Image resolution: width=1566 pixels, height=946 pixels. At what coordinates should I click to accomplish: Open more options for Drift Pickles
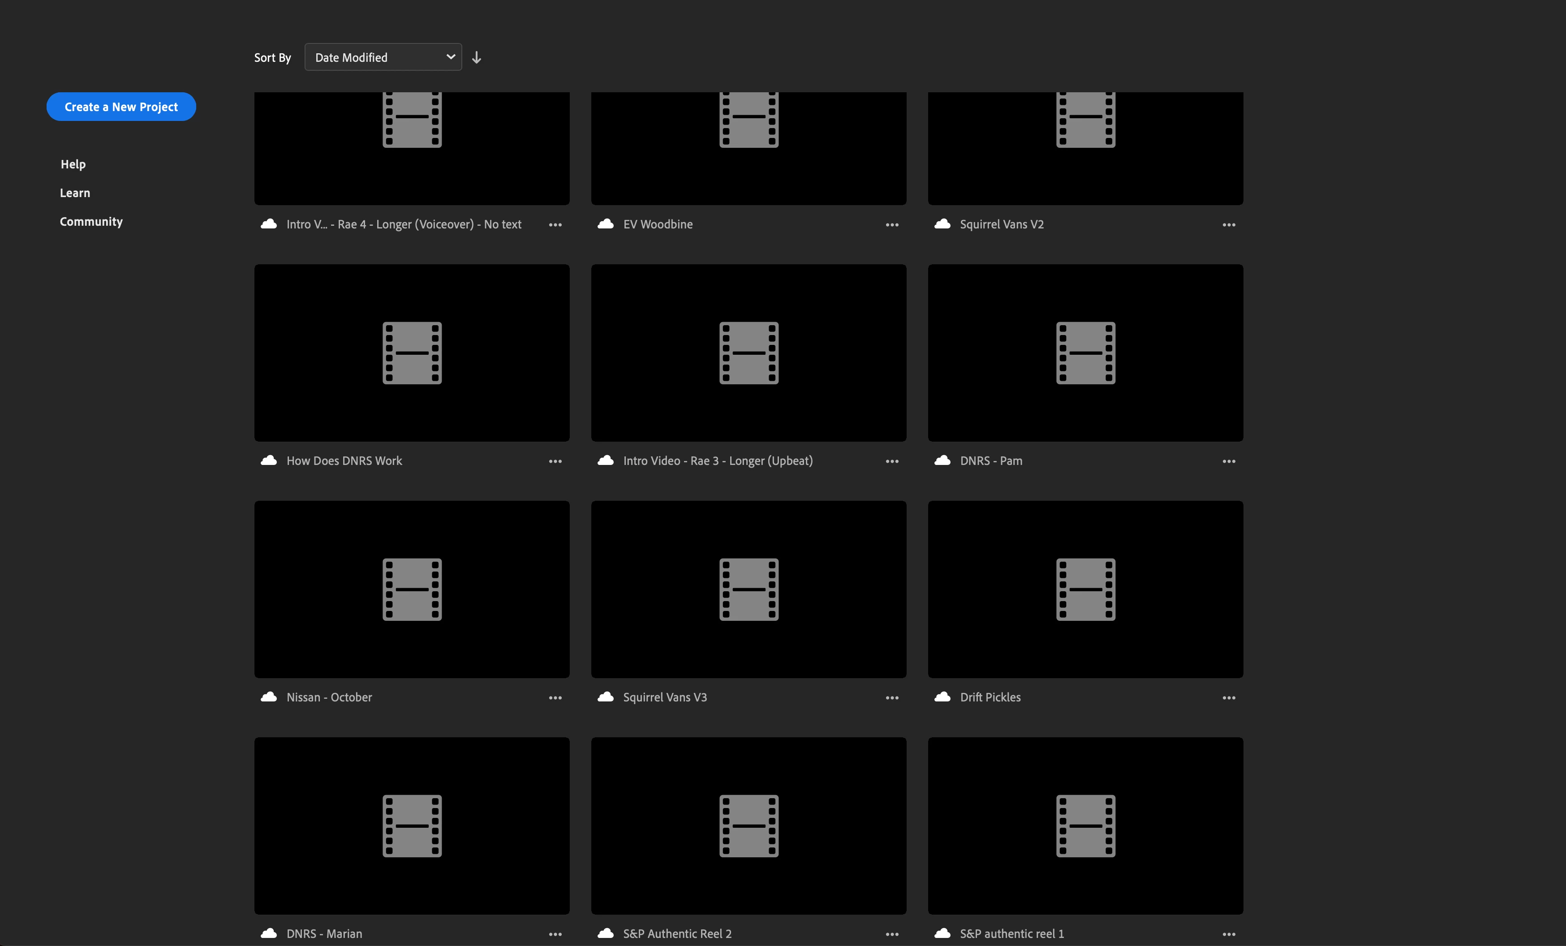[1229, 697]
